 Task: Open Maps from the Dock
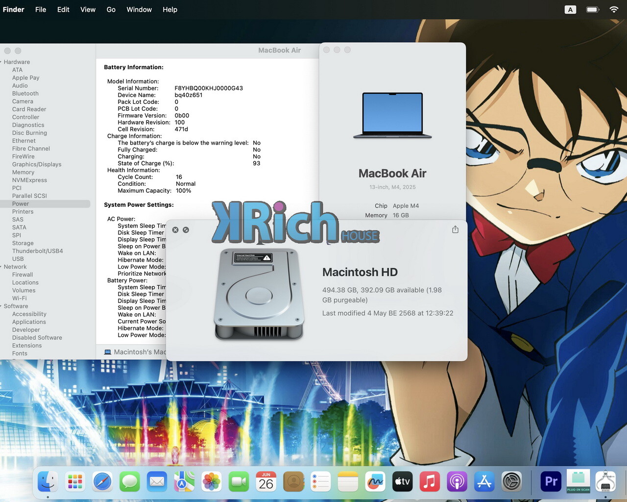[x=184, y=482]
